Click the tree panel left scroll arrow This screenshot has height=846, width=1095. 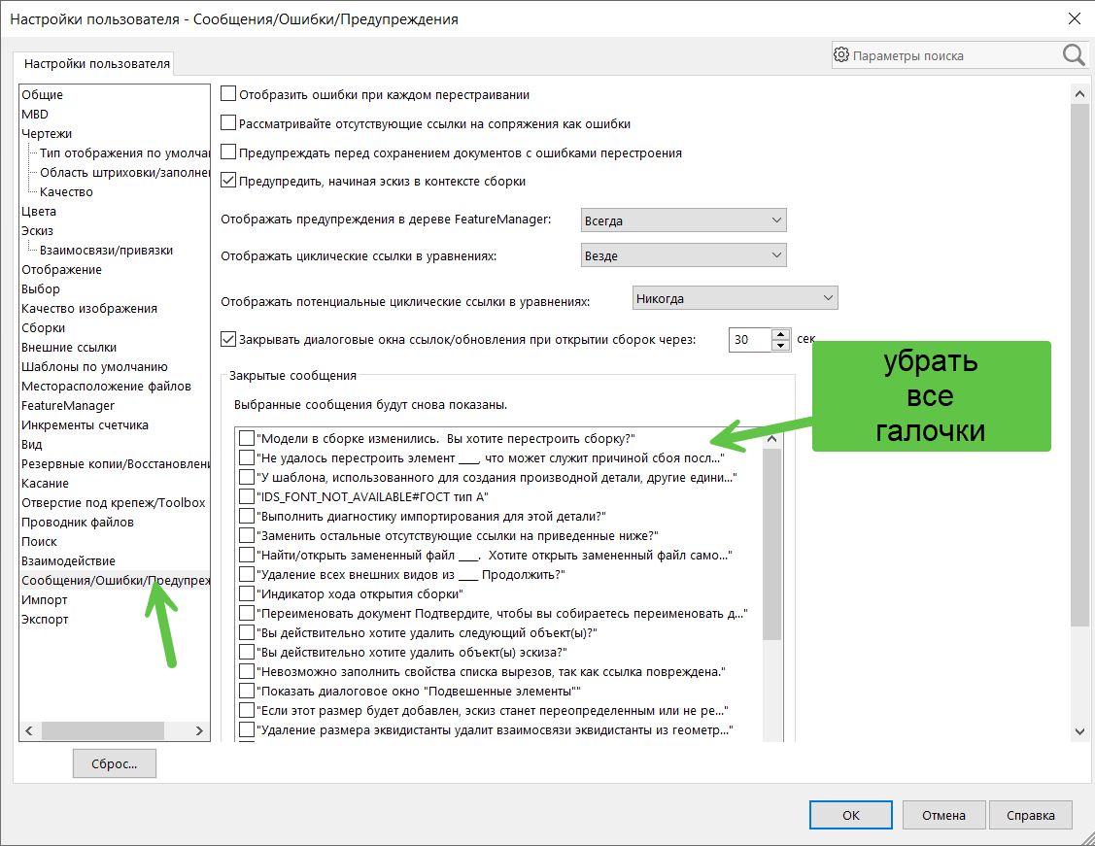tap(29, 730)
